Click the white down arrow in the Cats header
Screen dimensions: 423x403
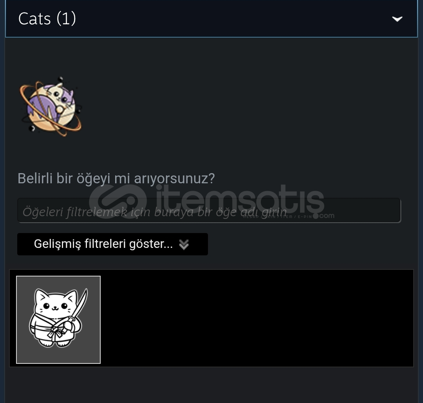(397, 19)
